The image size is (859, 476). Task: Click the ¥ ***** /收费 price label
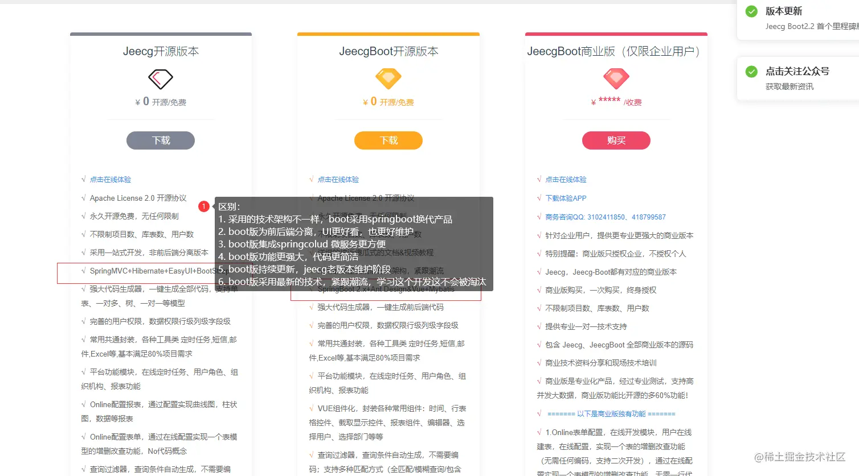pyautogui.click(x=616, y=102)
